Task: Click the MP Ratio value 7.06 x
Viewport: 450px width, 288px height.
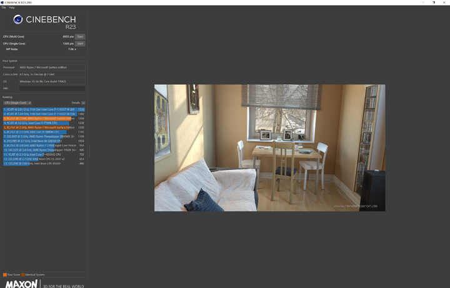Action: point(72,49)
